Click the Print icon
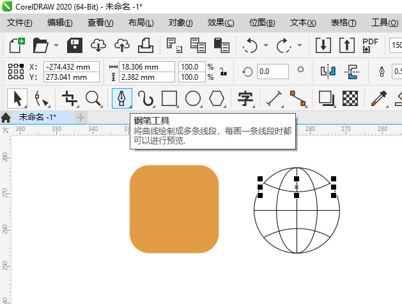 146,45
